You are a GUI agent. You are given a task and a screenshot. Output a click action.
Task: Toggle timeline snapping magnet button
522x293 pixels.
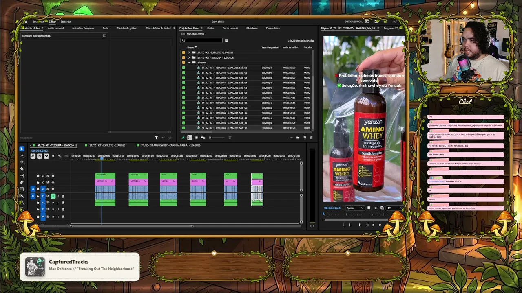click(40, 156)
